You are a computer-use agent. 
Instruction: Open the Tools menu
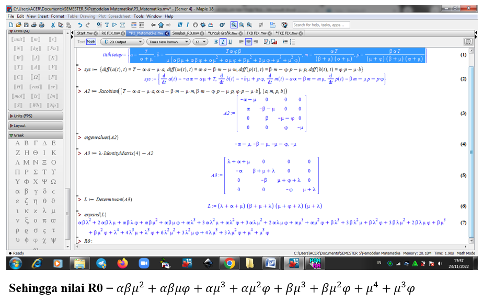[x=139, y=16]
